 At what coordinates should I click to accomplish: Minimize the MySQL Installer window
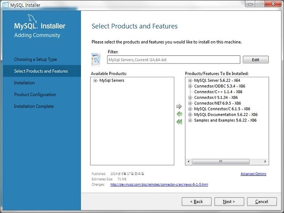tap(250, 4)
